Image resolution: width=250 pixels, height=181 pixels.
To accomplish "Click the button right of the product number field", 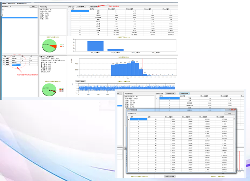I will click(x=33, y=7).
